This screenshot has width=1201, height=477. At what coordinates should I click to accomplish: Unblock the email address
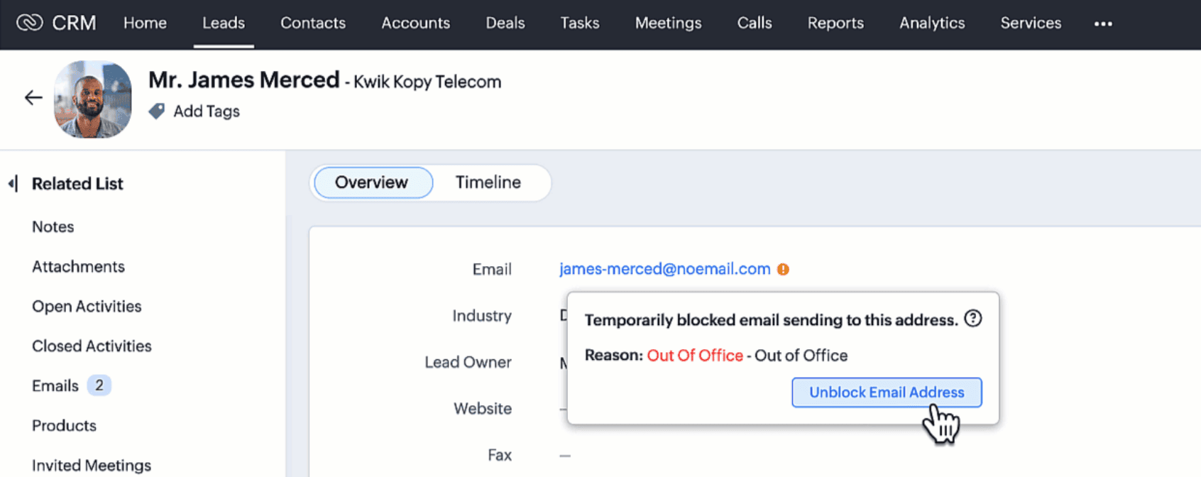[x=887, y=393]
